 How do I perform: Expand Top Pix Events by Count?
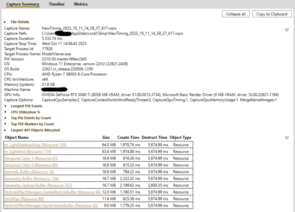[5, 118]
